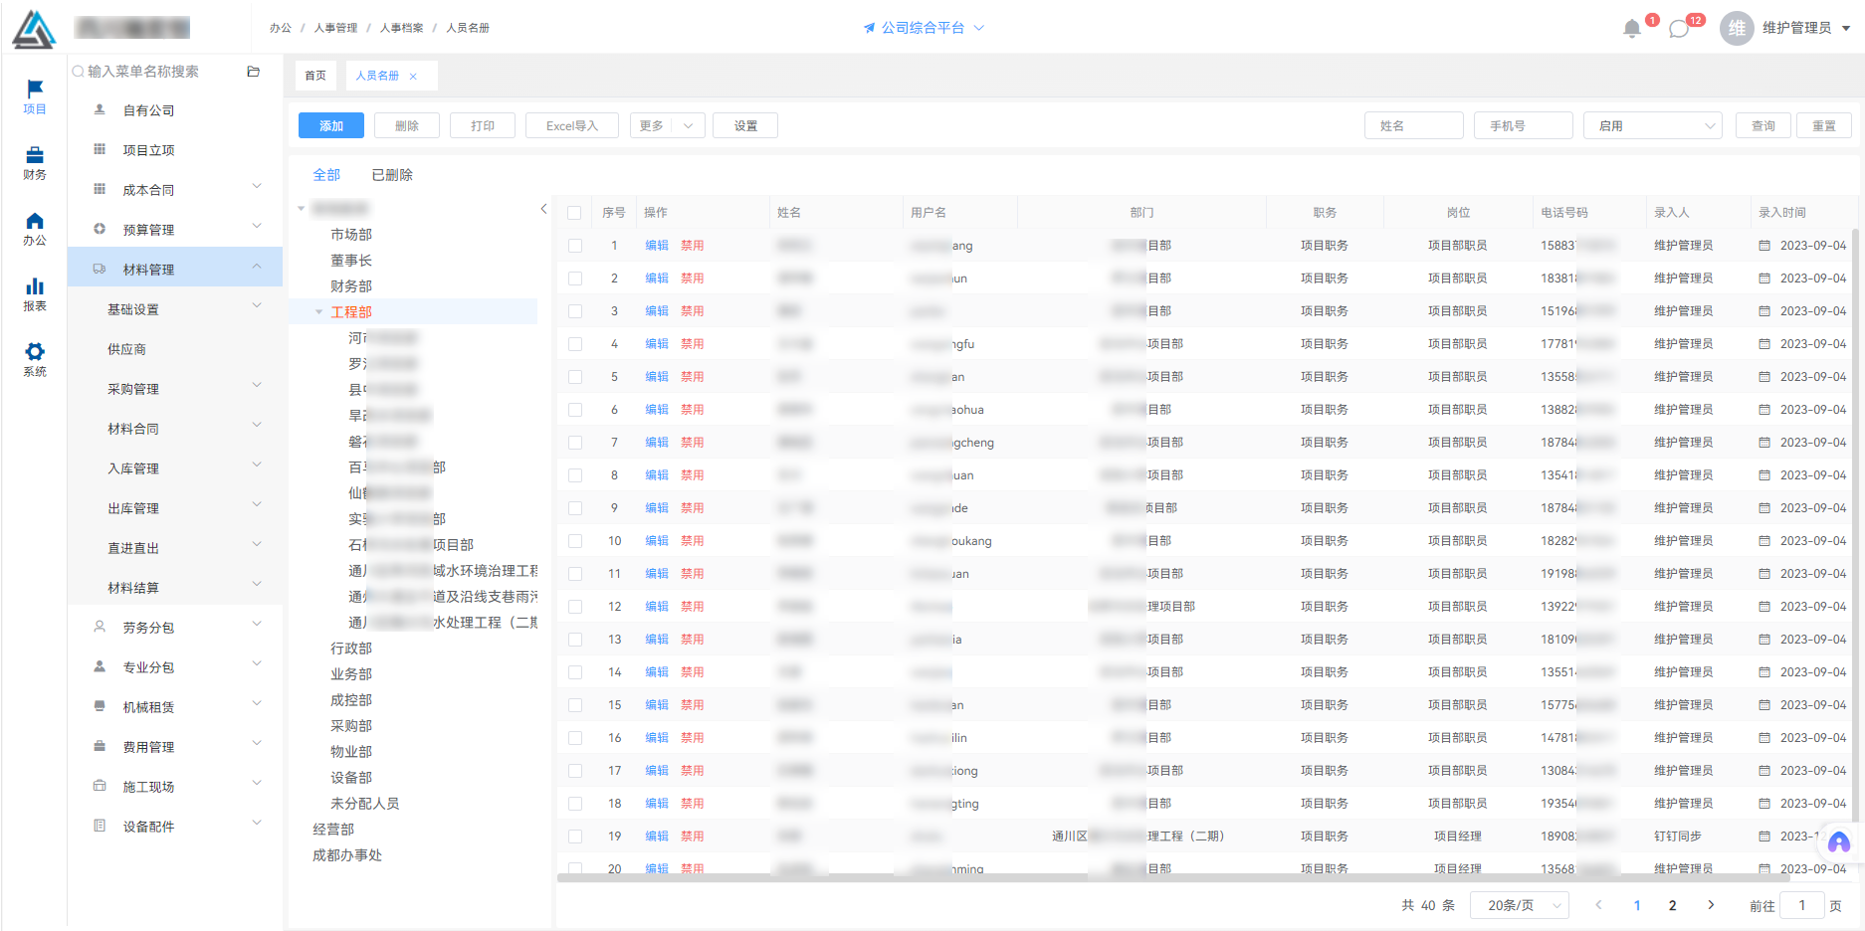The height and width of the screenshot is (931, 1865).
Task: Click the 劳务分包 person icon
Action: 100,628
